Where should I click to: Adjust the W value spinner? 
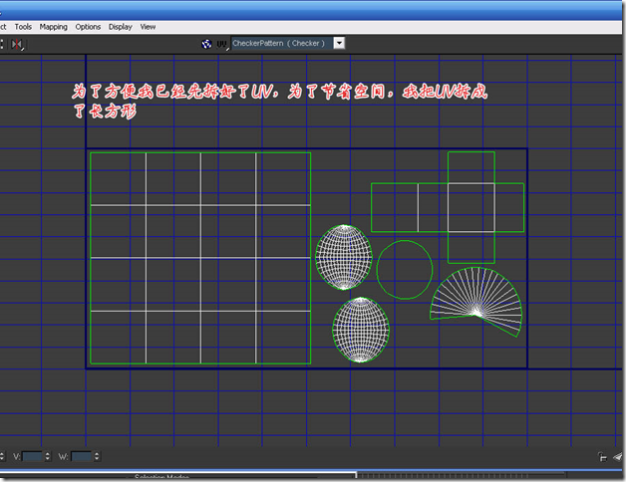point(97,456)
